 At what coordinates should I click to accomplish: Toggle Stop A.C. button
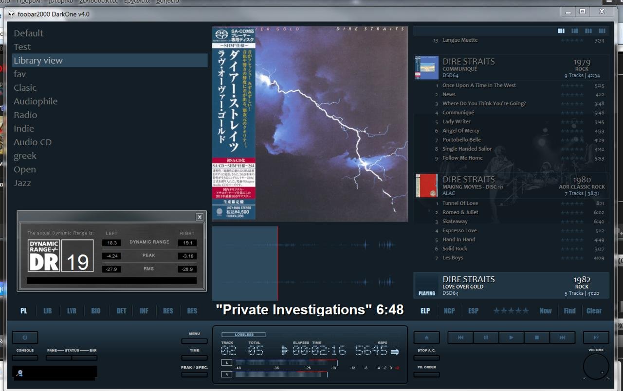426,358
